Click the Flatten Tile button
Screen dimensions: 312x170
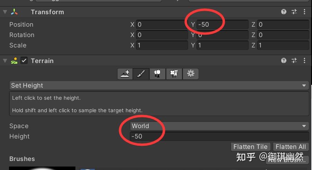coord(250,147)
